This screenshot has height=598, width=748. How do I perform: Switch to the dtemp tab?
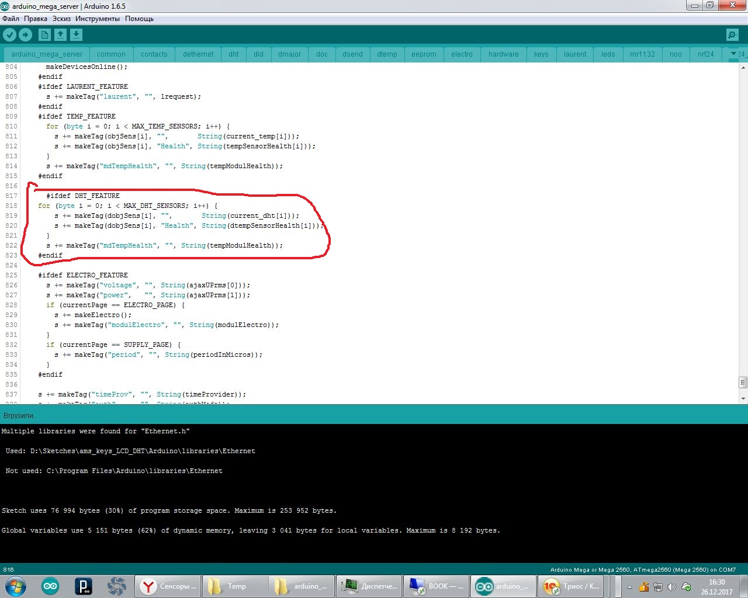click(387, 54)
